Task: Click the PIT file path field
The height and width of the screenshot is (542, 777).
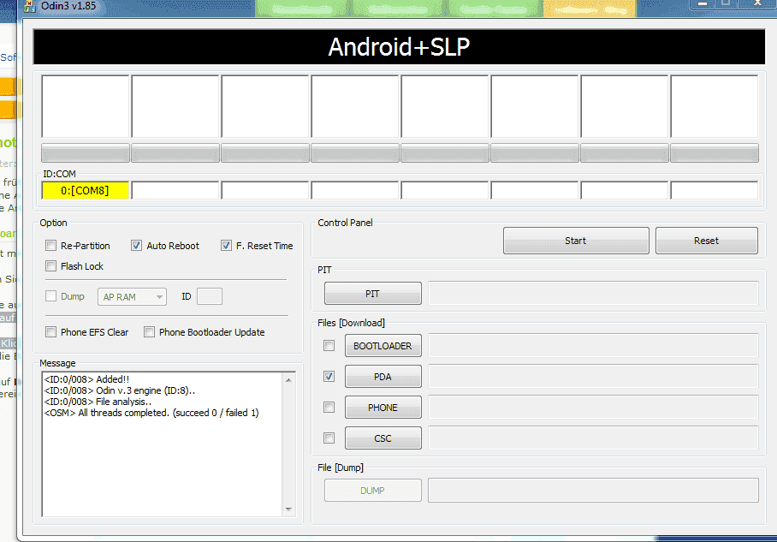Action: [593, 293]
